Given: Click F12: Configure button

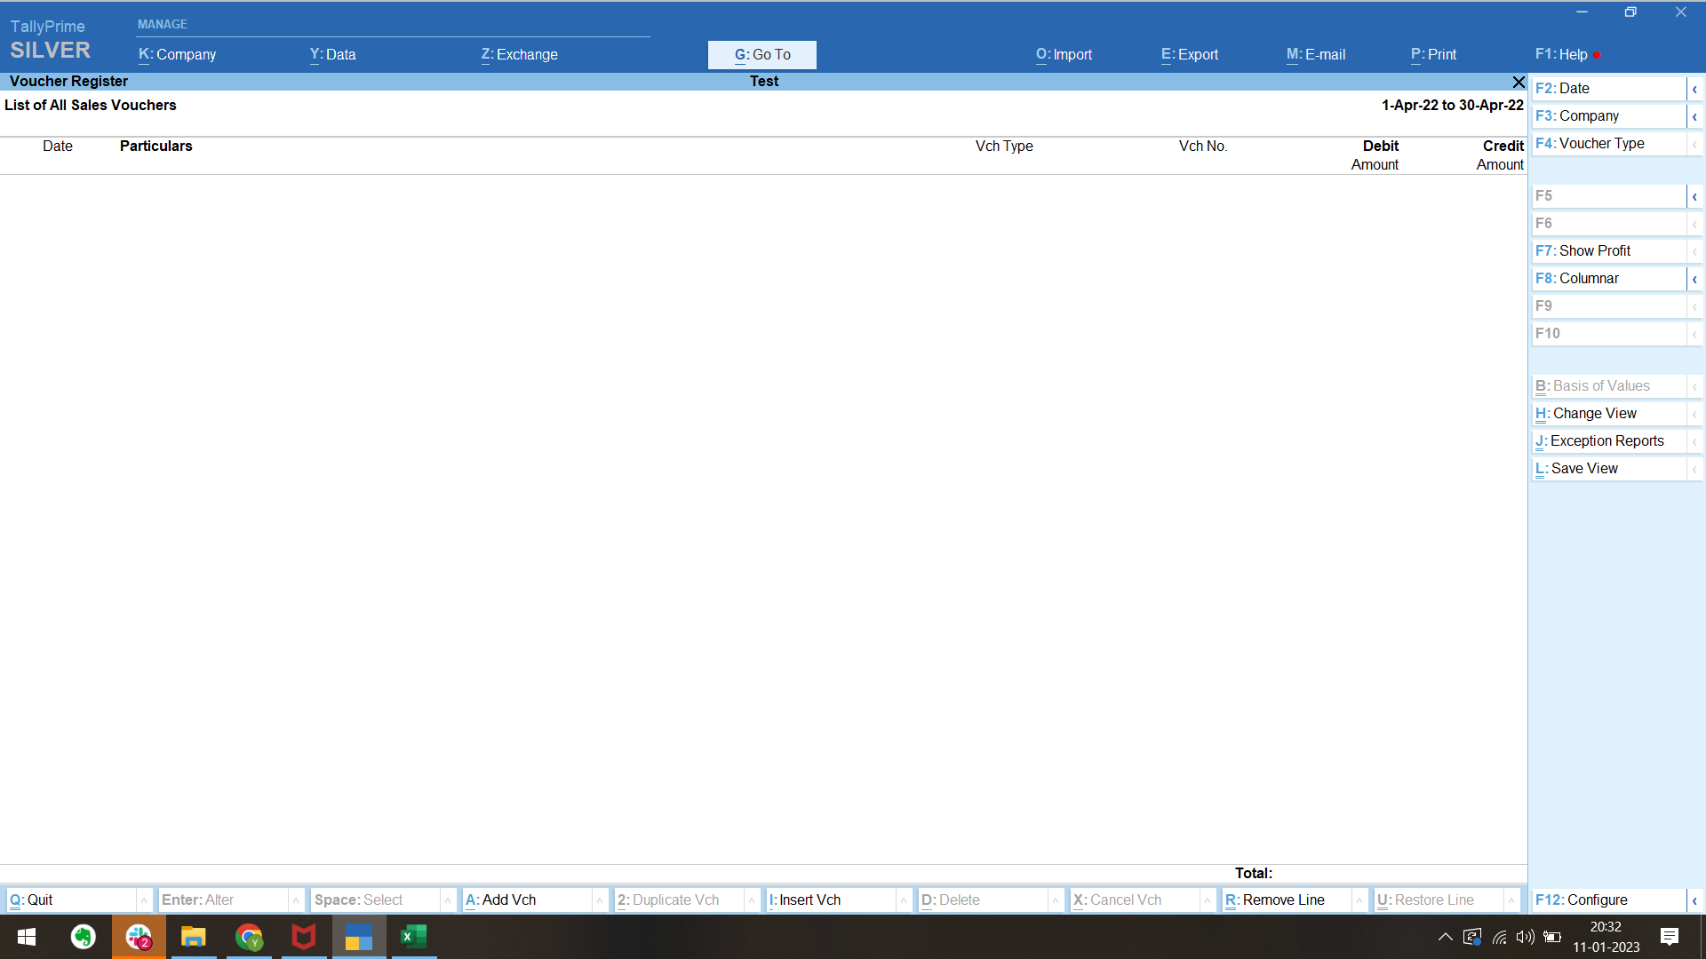Looking at the screenshot, I should [x=1608, y=900].
